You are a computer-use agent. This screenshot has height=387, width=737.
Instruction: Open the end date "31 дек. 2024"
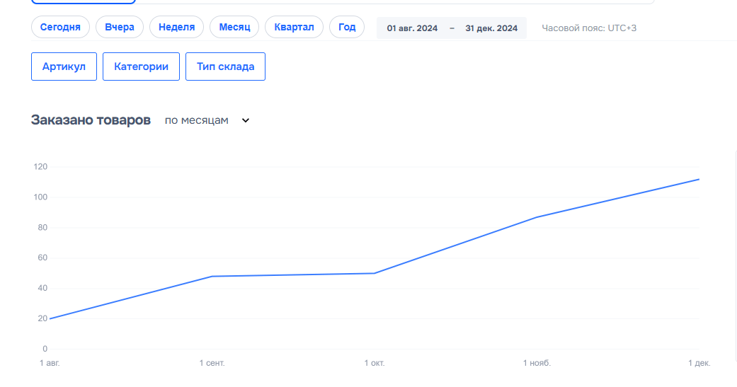[491, 28]
